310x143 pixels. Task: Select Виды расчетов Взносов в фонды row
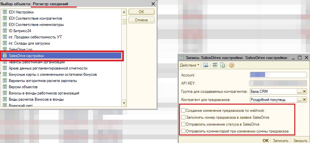pos(61,99)
